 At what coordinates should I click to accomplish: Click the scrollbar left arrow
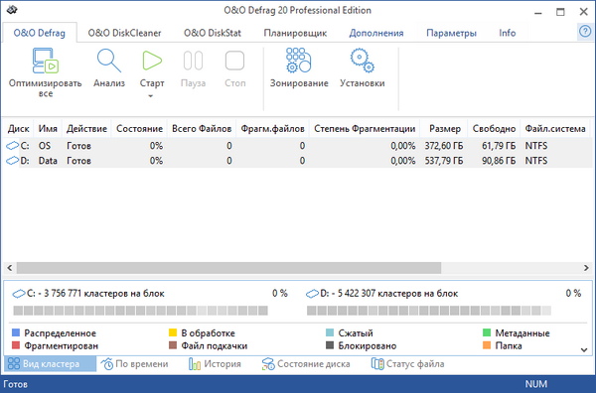(10, 268)
